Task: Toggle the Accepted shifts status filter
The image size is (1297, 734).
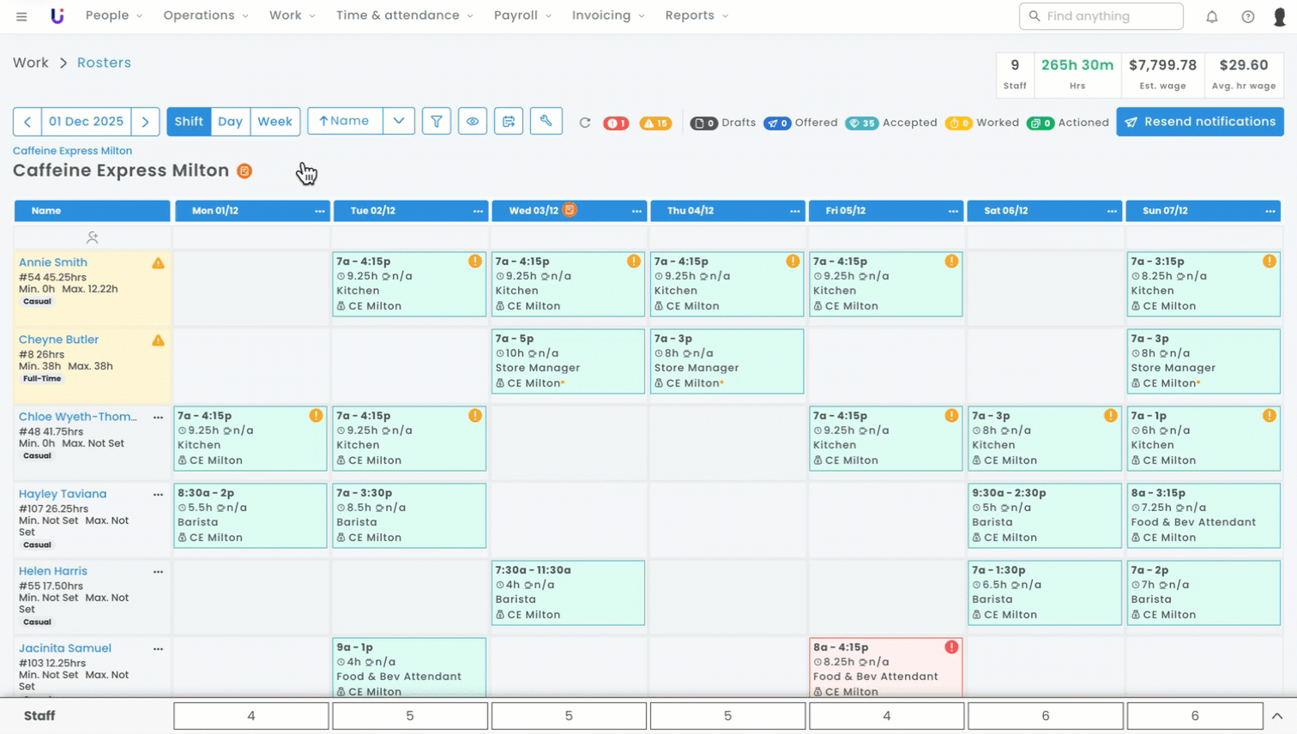Action: tap(891, 123)
